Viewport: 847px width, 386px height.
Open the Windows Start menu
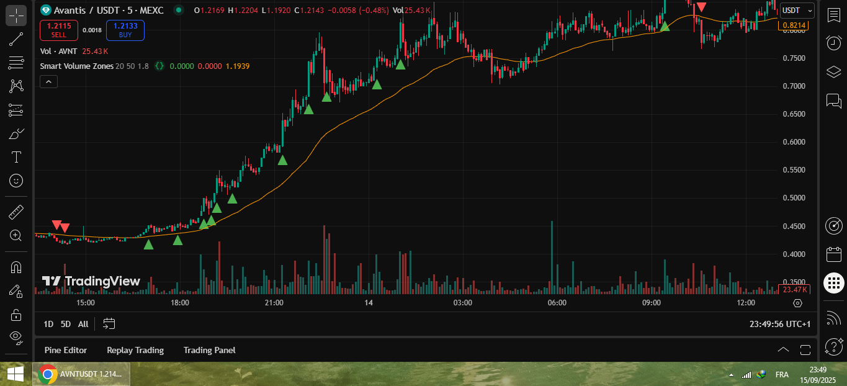[x=15, y=374]
